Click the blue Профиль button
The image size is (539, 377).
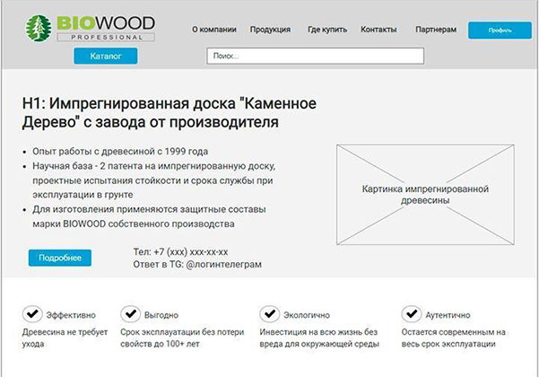(500, 31)
